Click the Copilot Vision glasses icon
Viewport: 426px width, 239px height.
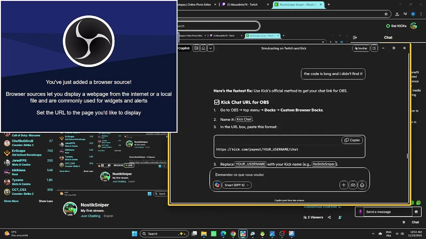(x=353, y=185)
